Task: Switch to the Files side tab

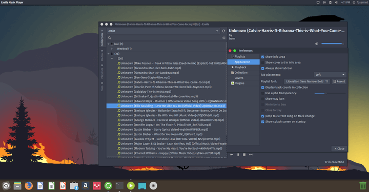Action: pos(102,89)
